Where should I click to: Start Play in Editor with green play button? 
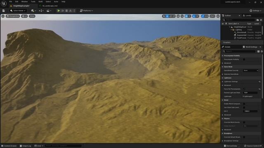tap(59, 11)
